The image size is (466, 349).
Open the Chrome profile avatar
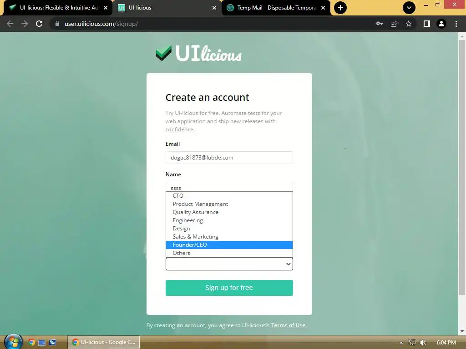[441, 24]
